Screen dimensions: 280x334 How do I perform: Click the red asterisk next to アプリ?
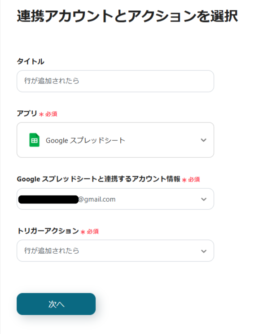pos(41,114)
